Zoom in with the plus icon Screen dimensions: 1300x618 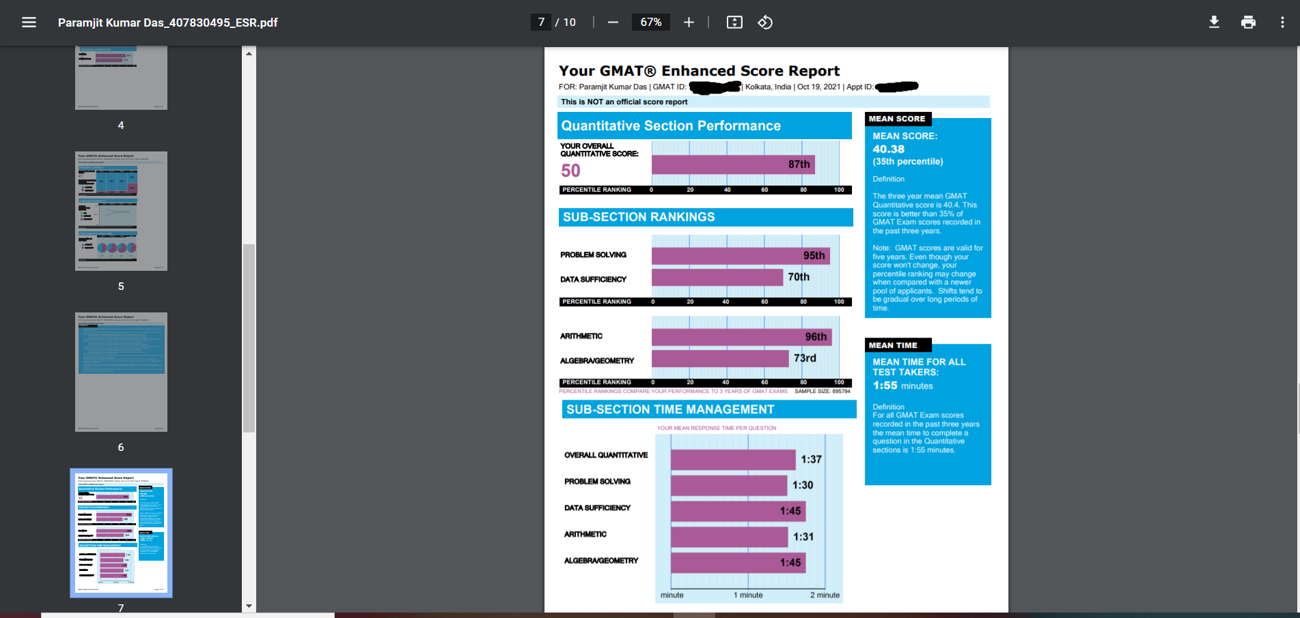click(x=689, y=22)
